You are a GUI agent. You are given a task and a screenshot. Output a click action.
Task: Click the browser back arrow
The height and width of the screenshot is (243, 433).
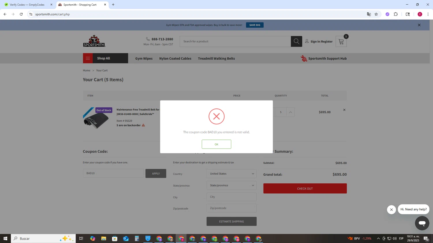click(x=5, y=14)
